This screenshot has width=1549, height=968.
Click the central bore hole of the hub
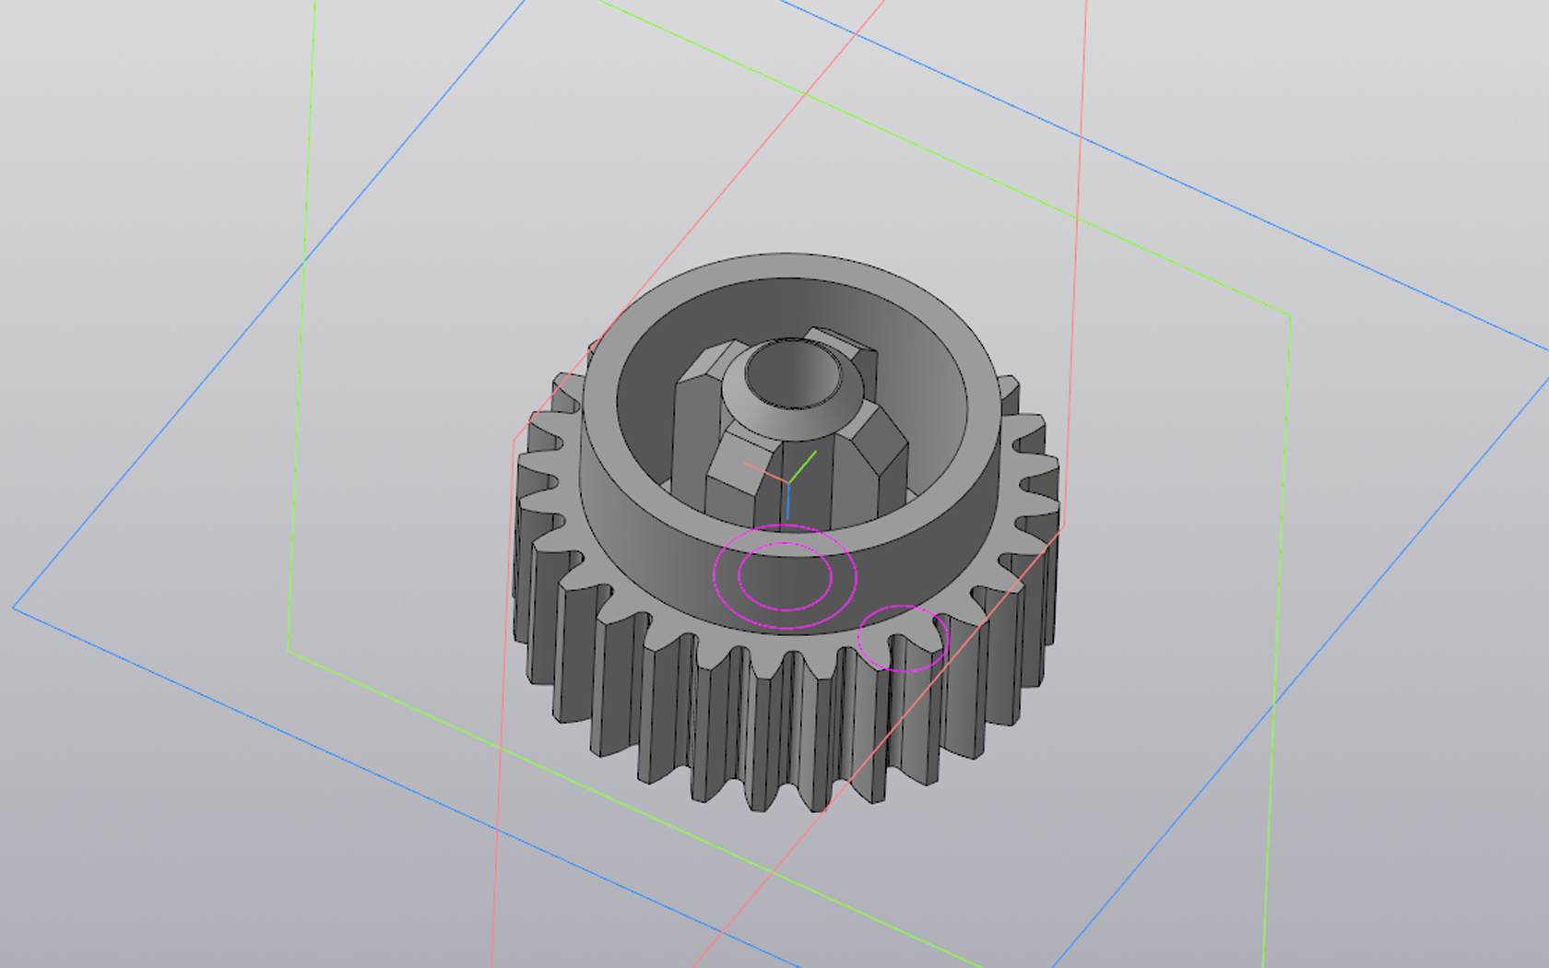[x=795, y=373]
